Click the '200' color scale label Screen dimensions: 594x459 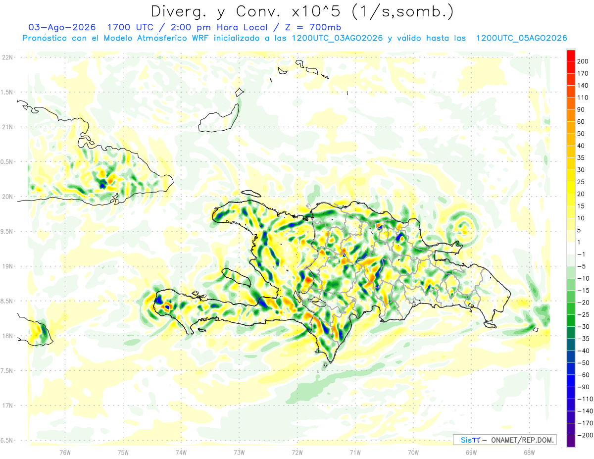(583, 61)
